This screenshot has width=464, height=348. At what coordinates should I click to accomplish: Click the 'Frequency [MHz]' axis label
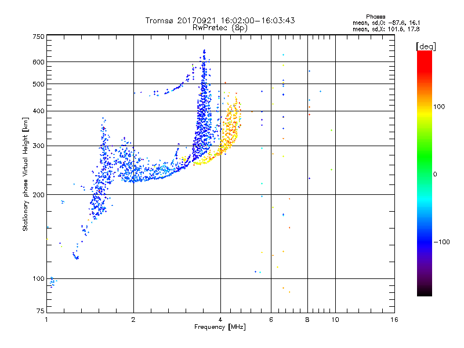click(220, 327)
